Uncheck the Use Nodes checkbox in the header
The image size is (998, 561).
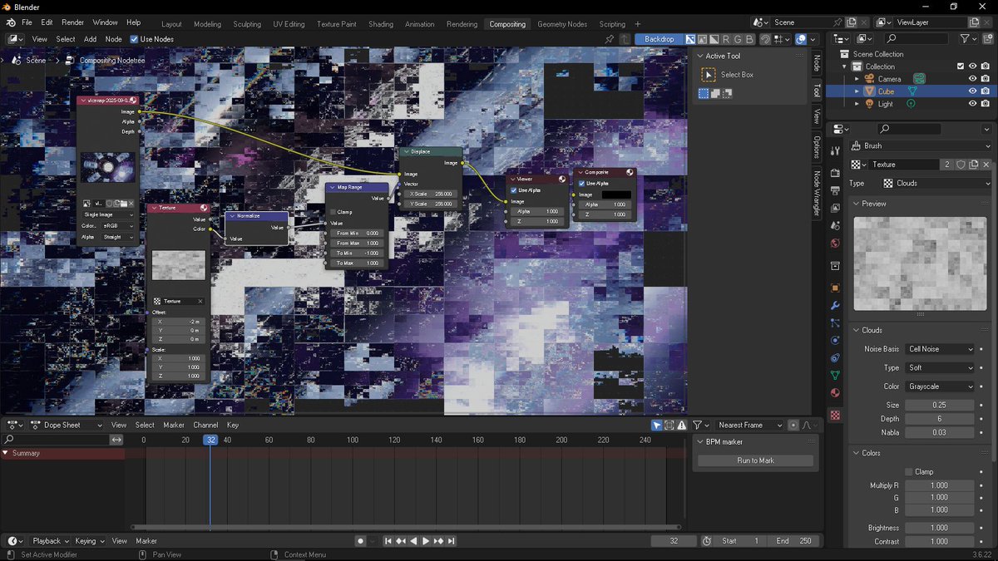point(135,38)
